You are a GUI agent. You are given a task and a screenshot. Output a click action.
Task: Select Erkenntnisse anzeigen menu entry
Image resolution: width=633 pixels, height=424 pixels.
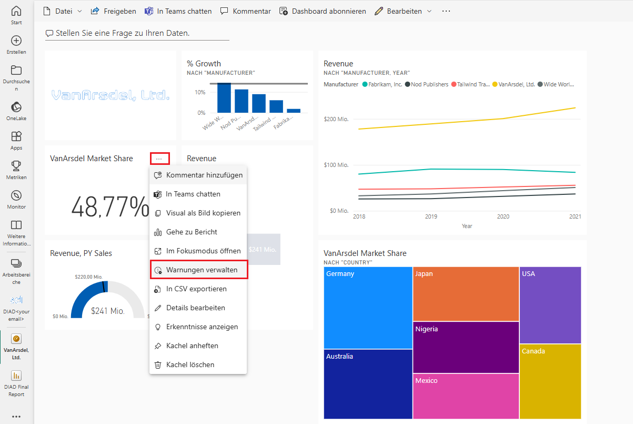(x=198, y=327)
